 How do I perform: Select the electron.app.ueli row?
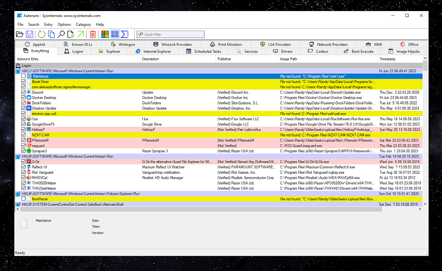pyautogui.click(x=219, y=114)
